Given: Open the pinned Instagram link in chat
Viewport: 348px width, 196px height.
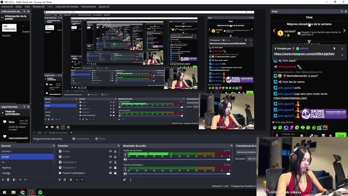Looking at the screenshot, I should [x=304, y=54].
